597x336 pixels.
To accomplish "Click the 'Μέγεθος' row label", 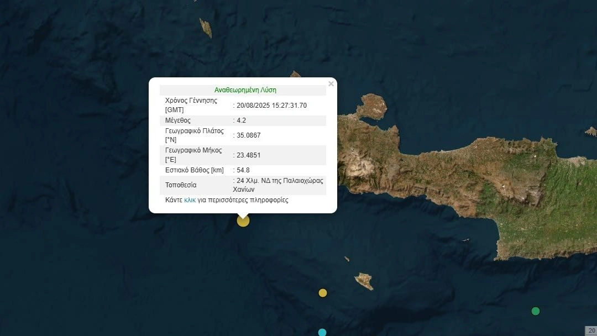I will tap(177, 120).
